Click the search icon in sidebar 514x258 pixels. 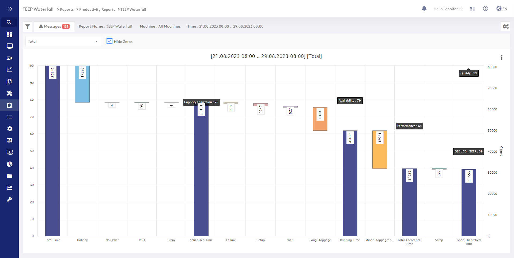coord(9,22)
